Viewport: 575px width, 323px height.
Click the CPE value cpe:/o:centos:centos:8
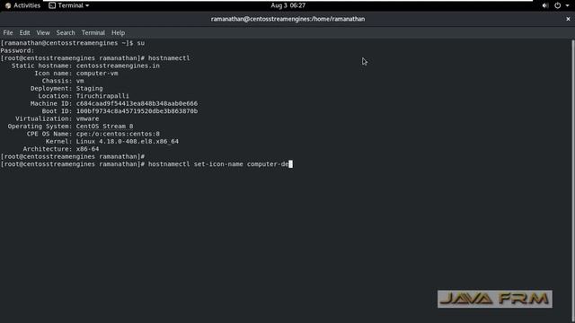click(x=118, y=134)
